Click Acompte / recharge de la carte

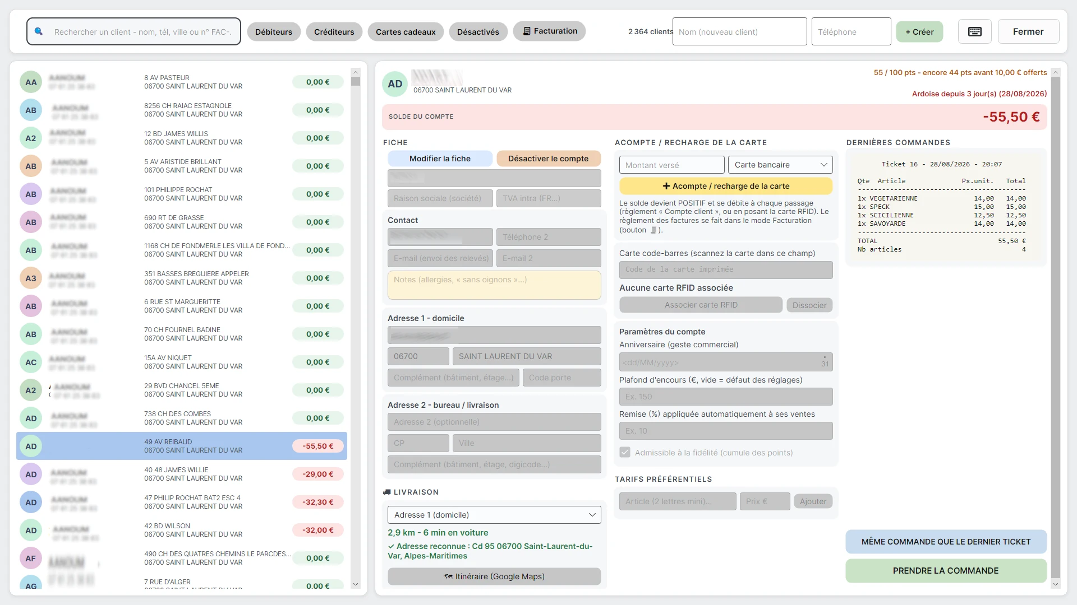(x=726, y=186)
